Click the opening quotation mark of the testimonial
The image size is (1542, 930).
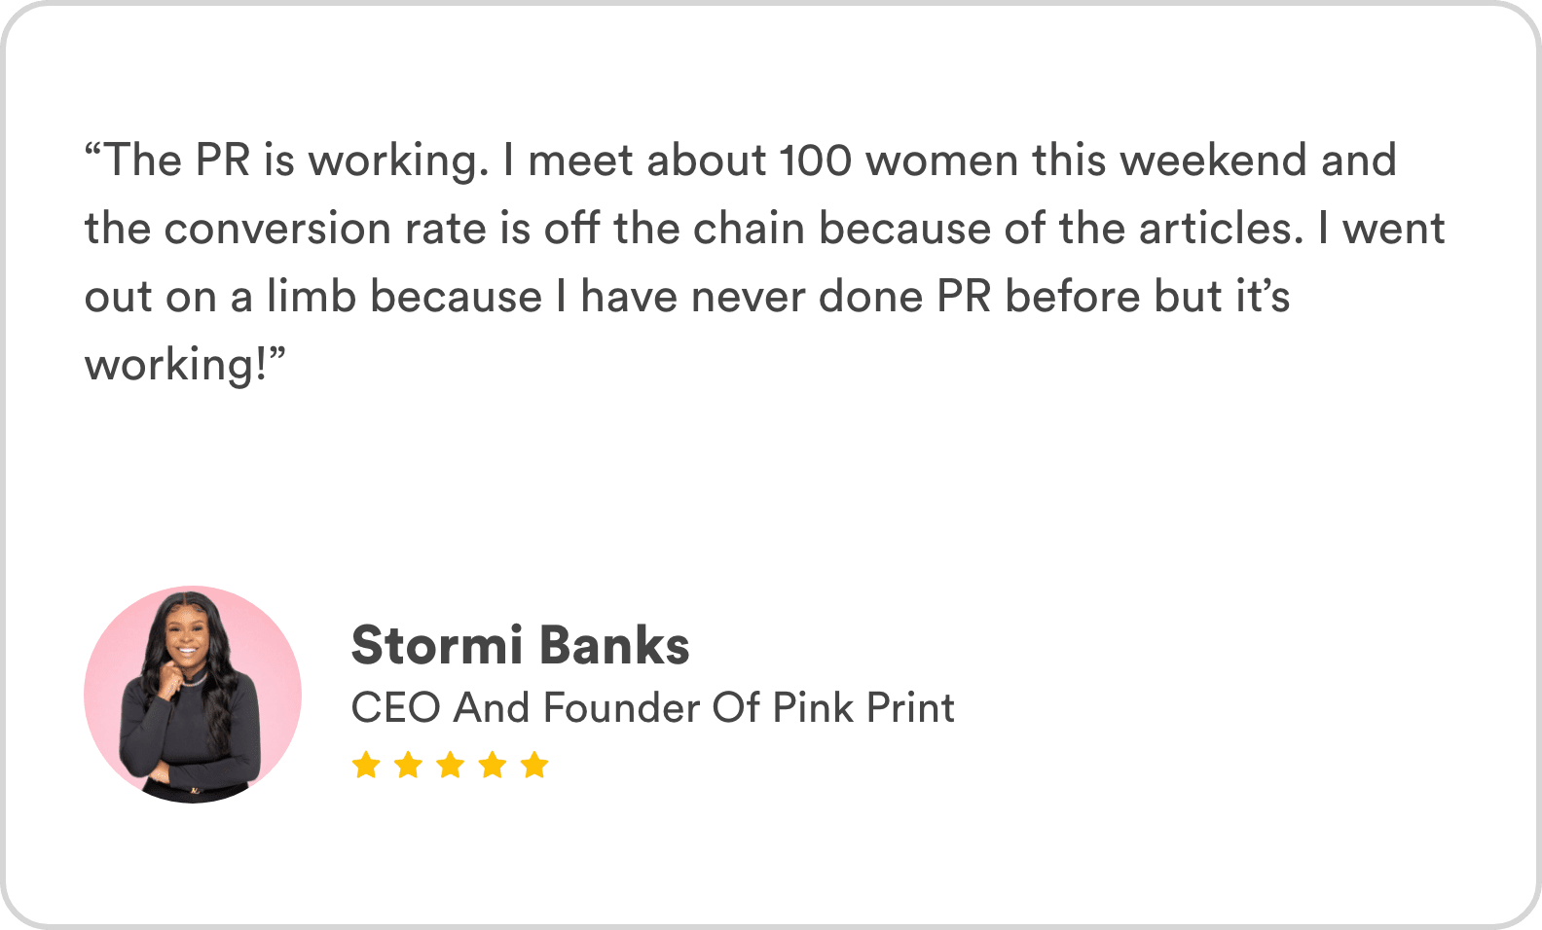pyautogui.click(x=93, y=154)
